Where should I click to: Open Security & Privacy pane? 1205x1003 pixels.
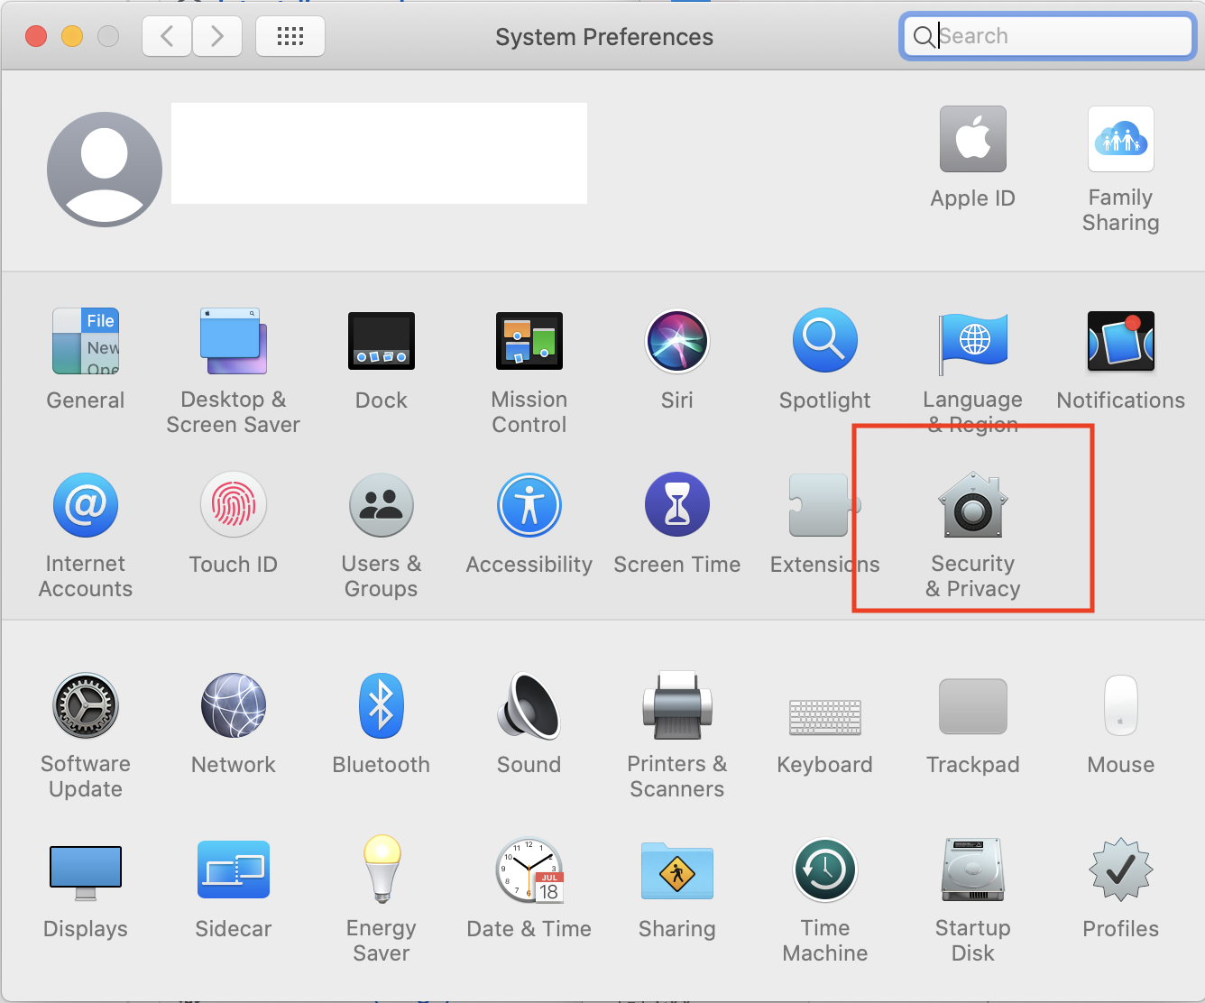973,503
